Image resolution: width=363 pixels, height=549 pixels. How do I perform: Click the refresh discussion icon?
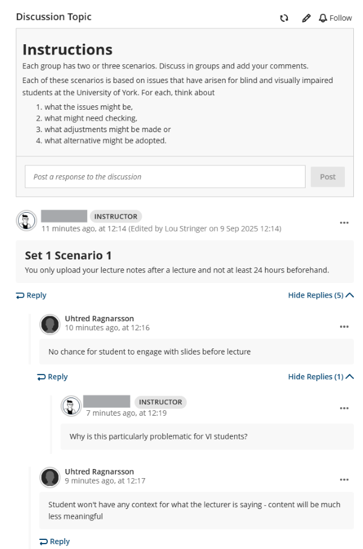[x=284, y=18]
